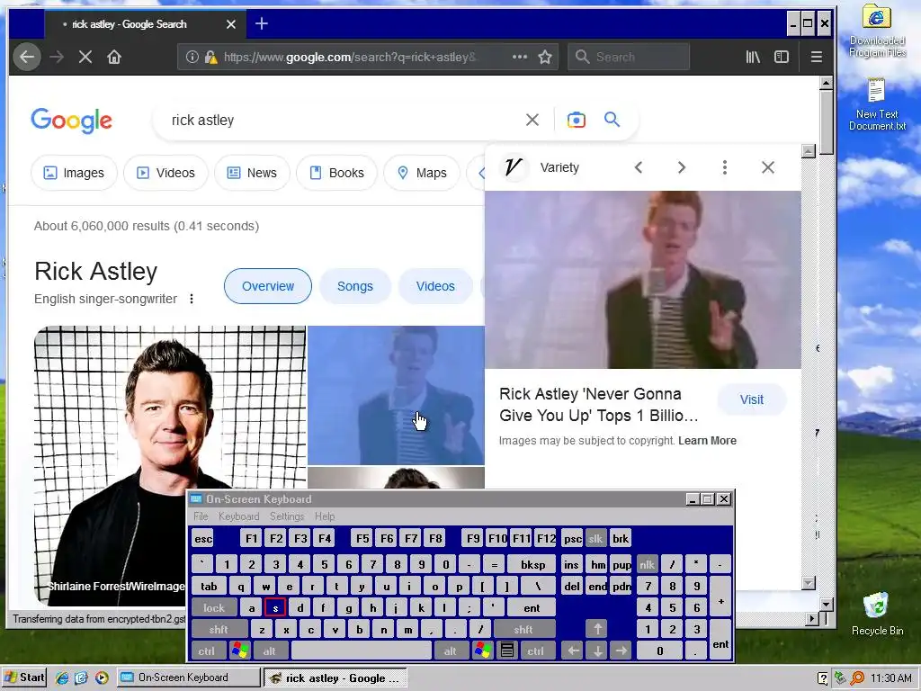
Task: Click the bksp key on keyboard
Action: 532,565
